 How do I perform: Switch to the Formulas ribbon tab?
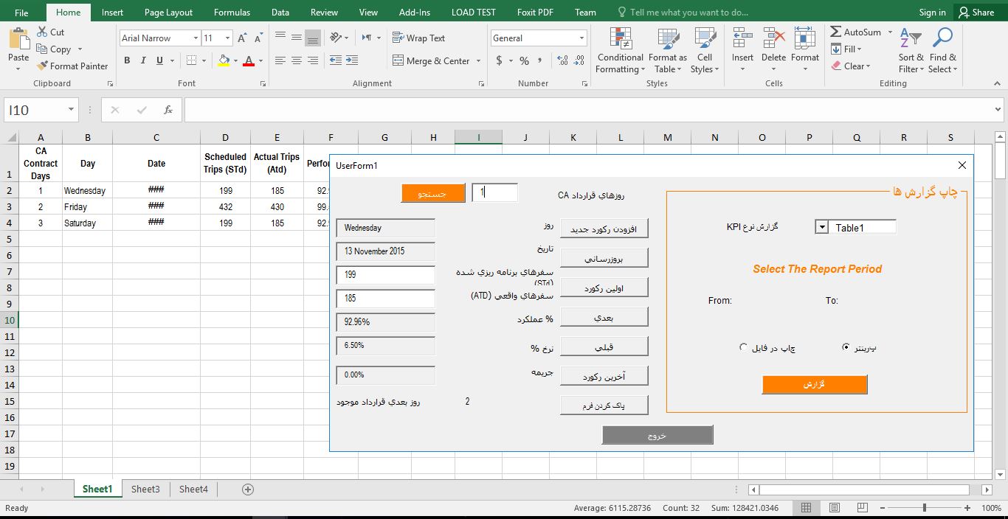pyautogui.click(x=232, y=12)
